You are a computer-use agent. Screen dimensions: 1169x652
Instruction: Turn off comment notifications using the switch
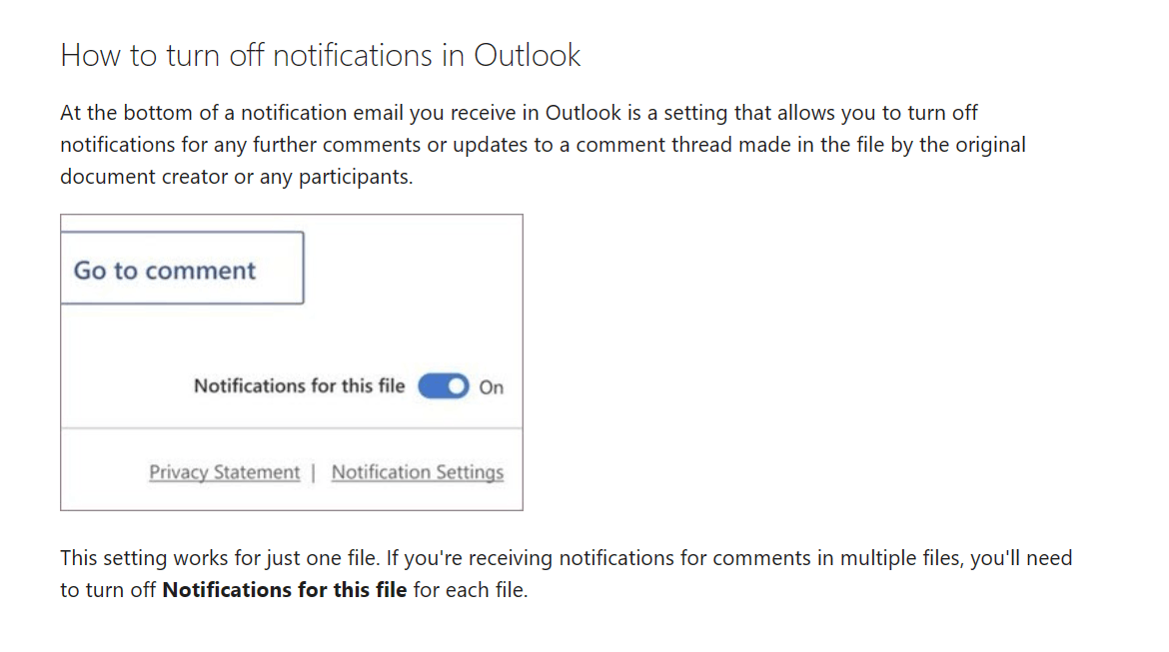(x=442, y=385)
